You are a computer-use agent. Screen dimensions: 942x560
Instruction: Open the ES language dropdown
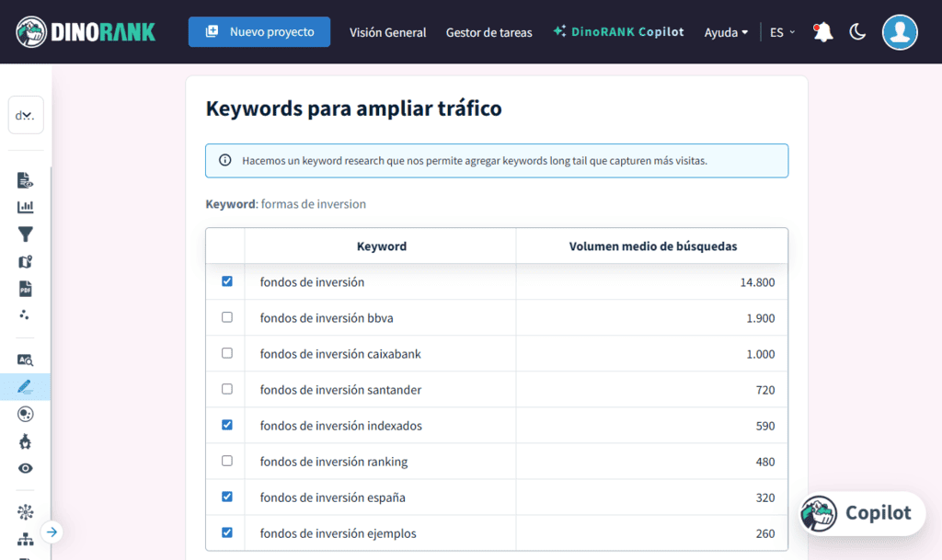pyautogui.click(x=779, y=31)
